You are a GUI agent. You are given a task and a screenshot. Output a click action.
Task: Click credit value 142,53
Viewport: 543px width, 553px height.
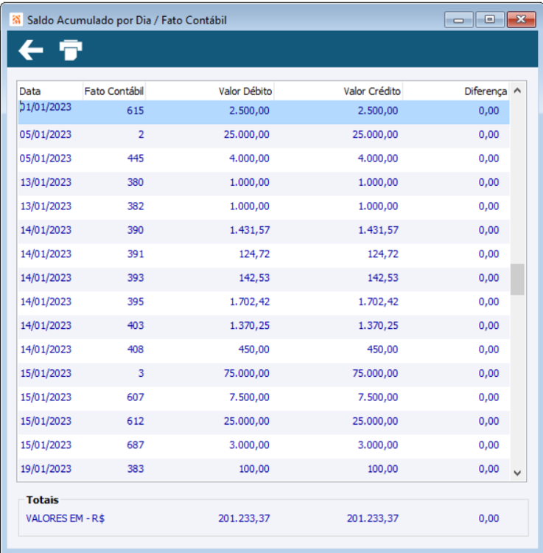coord(382,278)
